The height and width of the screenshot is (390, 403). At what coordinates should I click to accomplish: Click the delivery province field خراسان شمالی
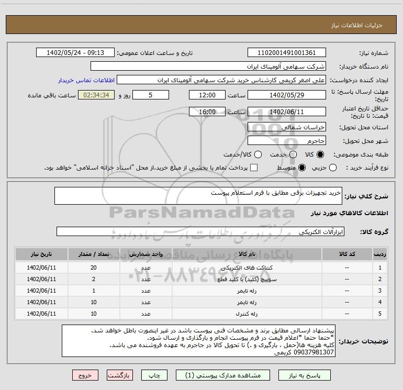[287, 127]
